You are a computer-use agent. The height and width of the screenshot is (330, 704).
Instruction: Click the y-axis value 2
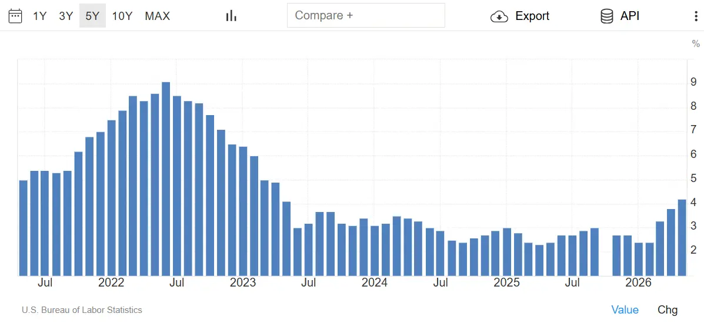(x=693, y=250)
